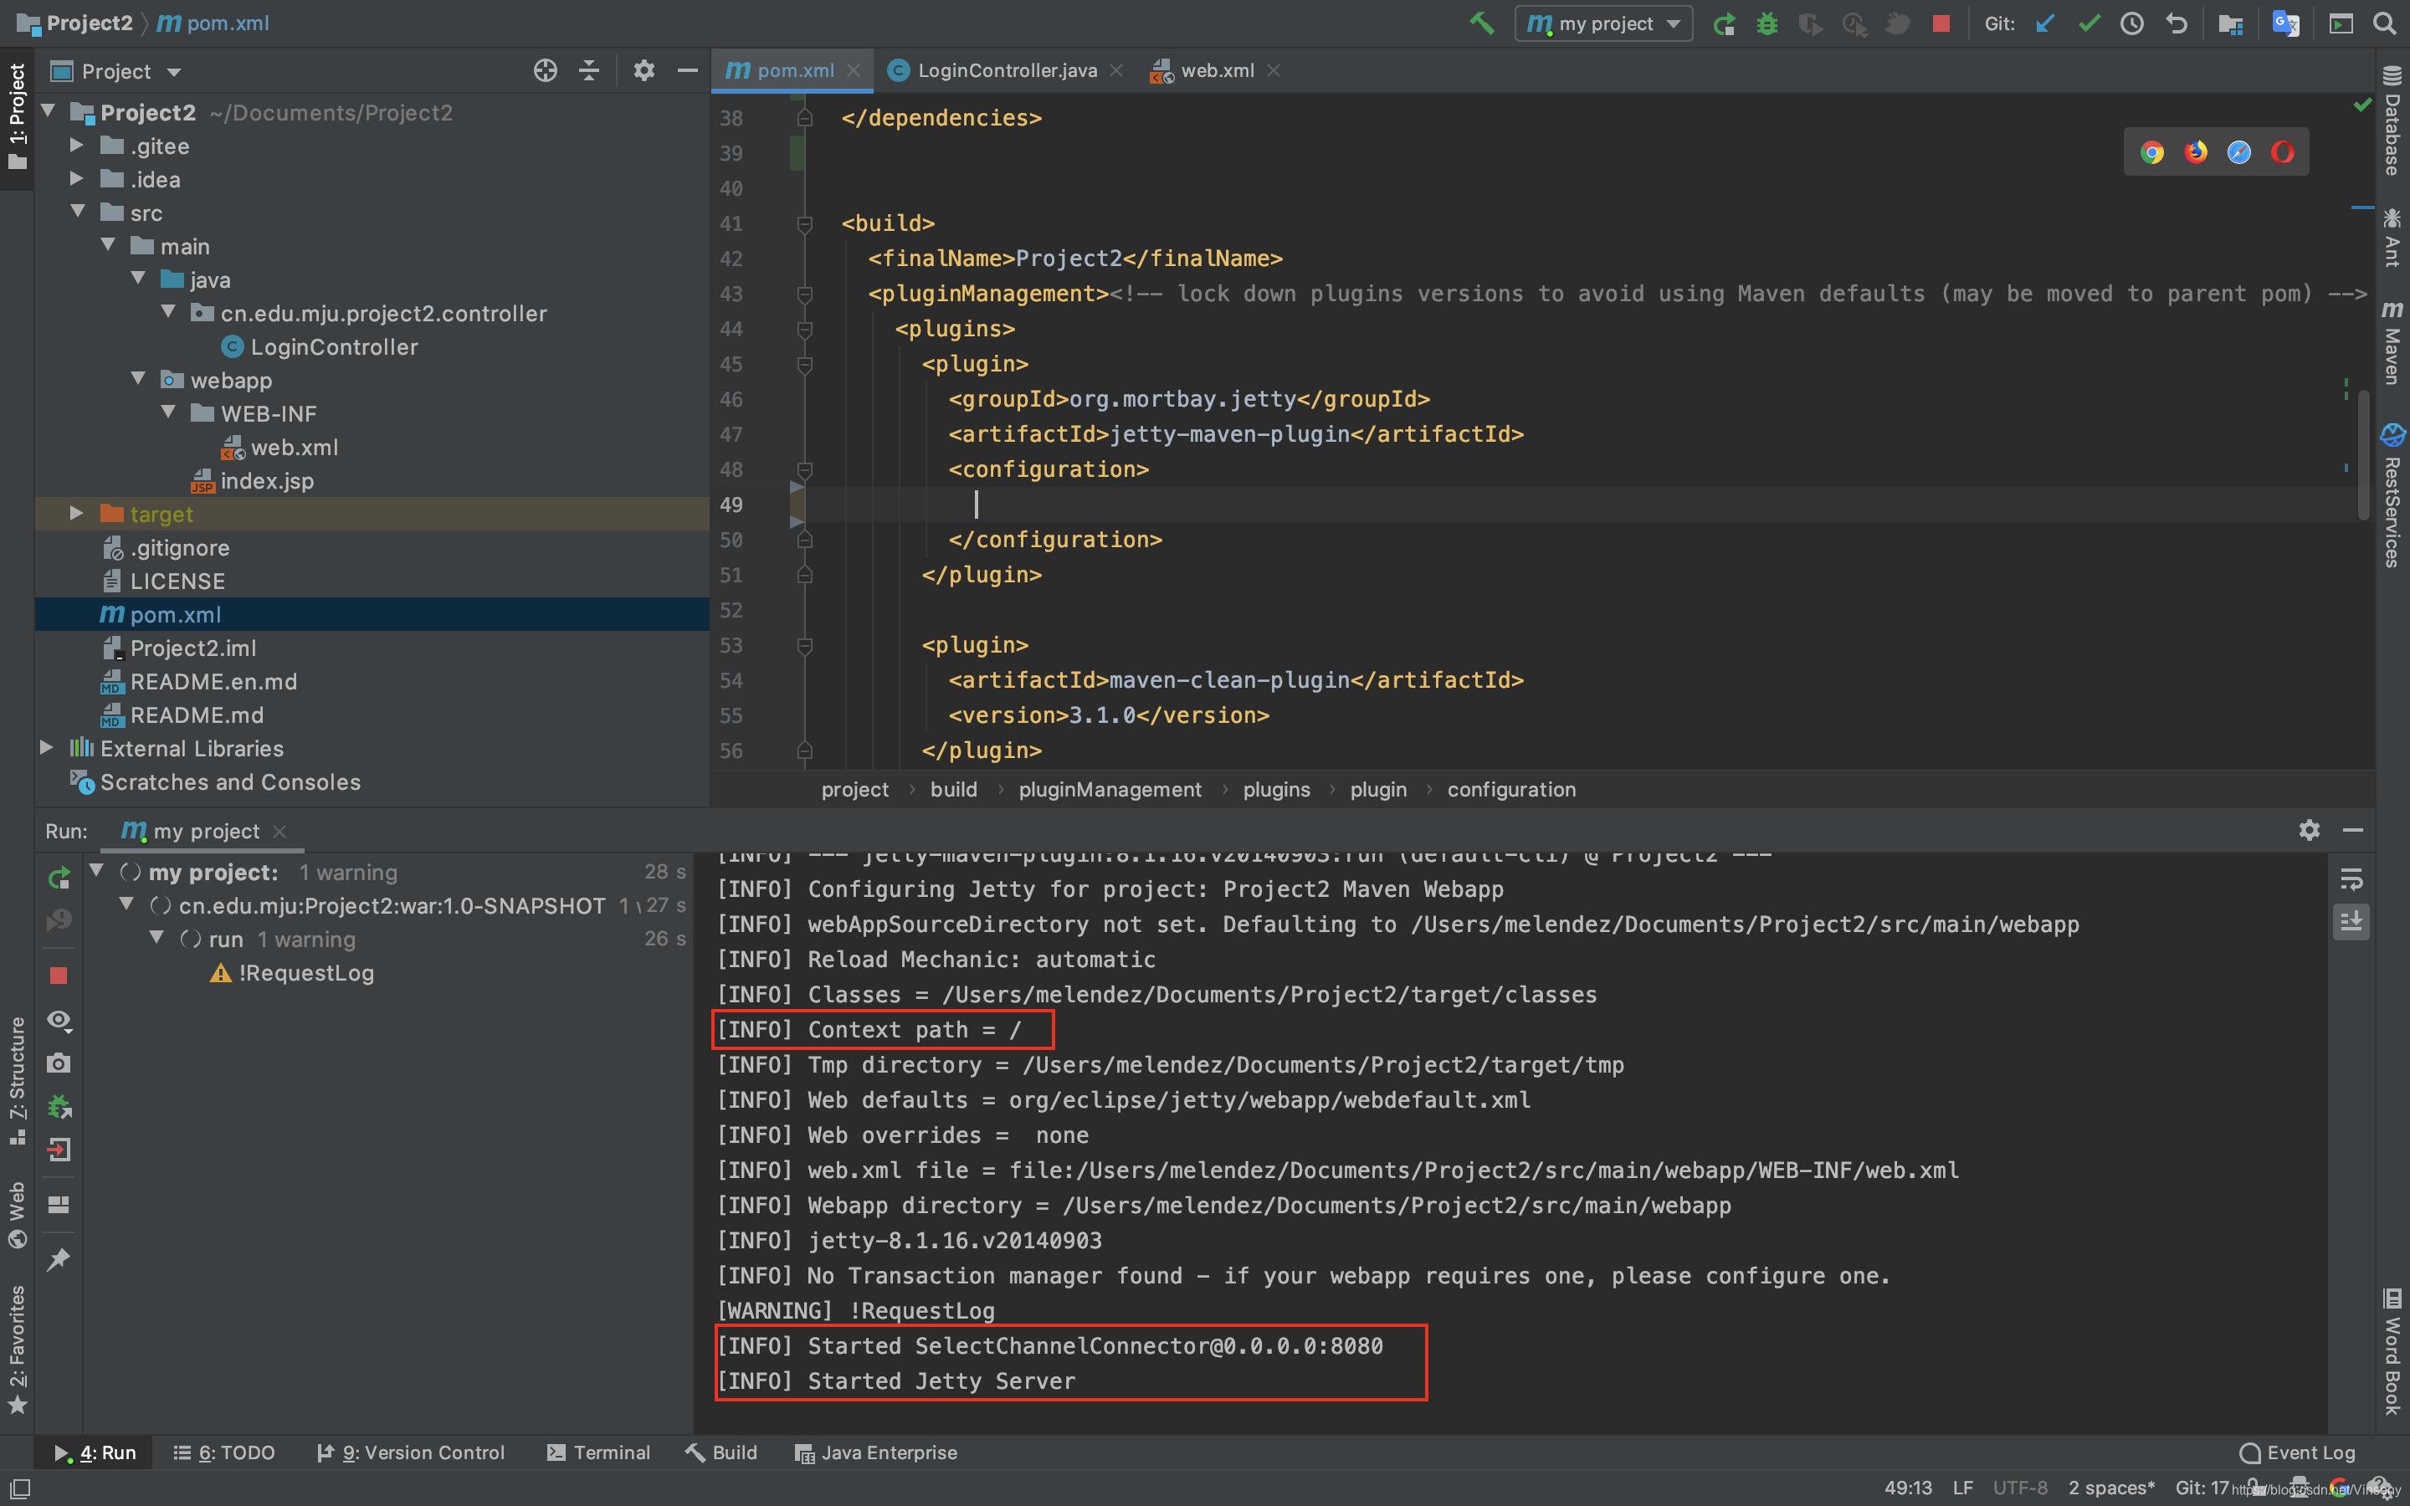
Task: Click the camera dump threads icon
Action: point(59,1063)
